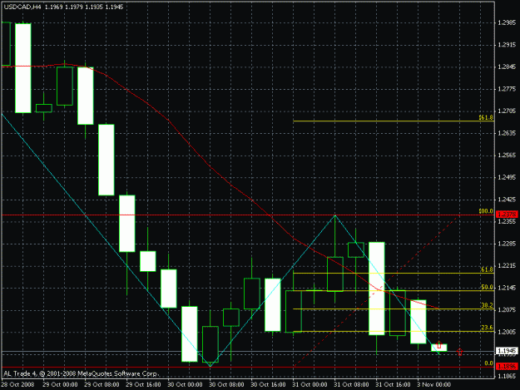
Task: Click the 29 Oct 08:00 time label
Action: [102, 385]
